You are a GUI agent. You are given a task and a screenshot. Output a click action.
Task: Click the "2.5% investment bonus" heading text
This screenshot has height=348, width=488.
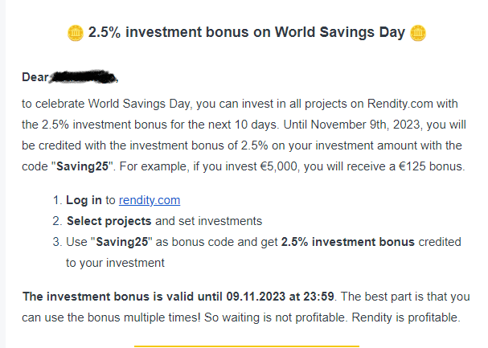tap(245, 33)
